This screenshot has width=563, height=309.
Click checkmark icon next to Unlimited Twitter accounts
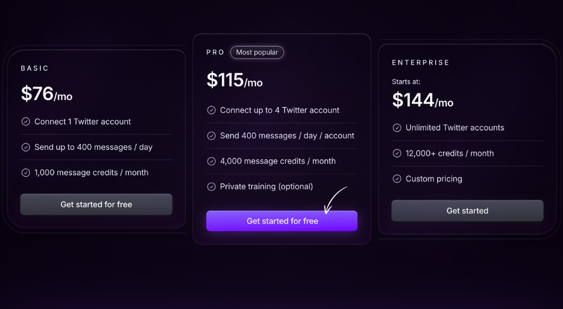point(397,128)
